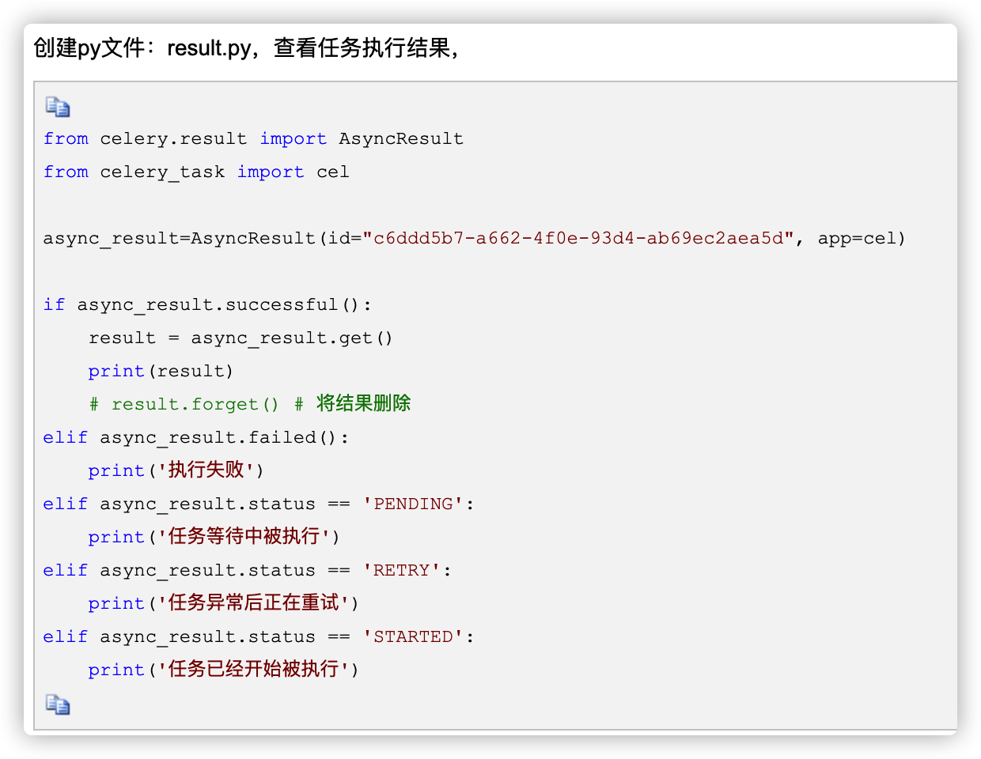This screenshot has width=981, height=759.
Task: Click the 'result = async_result.get()' line
Action: (241, 338)
